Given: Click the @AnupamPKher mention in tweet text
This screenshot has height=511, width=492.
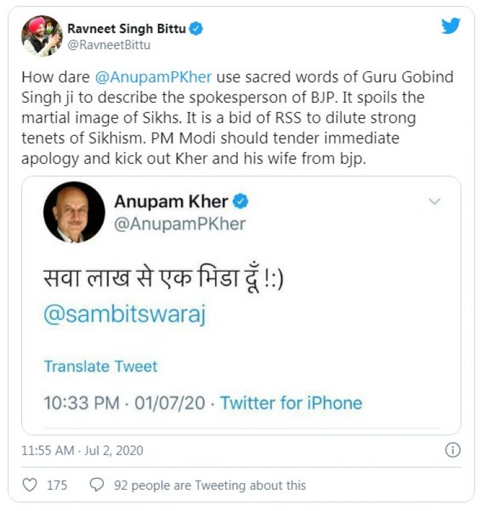Looking at the screenshot, I should (153, 77).
